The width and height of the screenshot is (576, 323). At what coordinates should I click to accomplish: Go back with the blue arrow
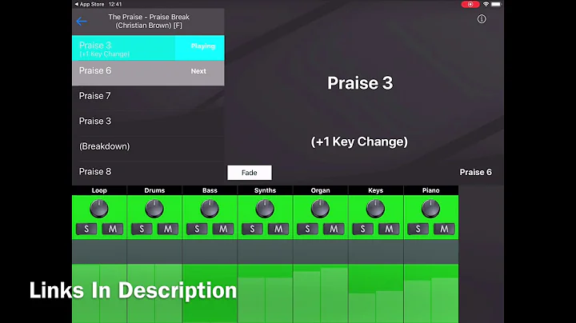tap(82, 22)
